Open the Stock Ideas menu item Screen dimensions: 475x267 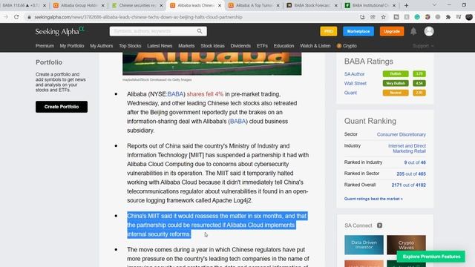[212, 46]
